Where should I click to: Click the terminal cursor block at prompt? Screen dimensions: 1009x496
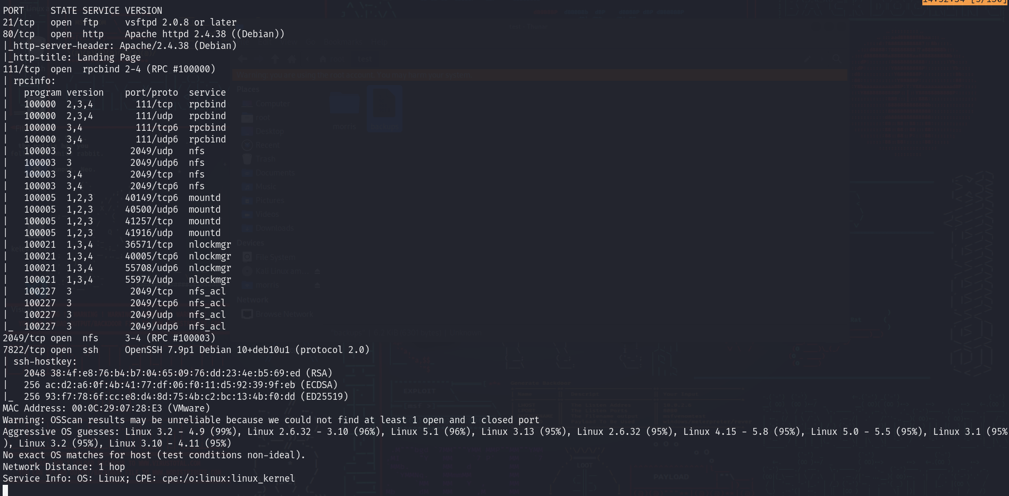point(5,490)
